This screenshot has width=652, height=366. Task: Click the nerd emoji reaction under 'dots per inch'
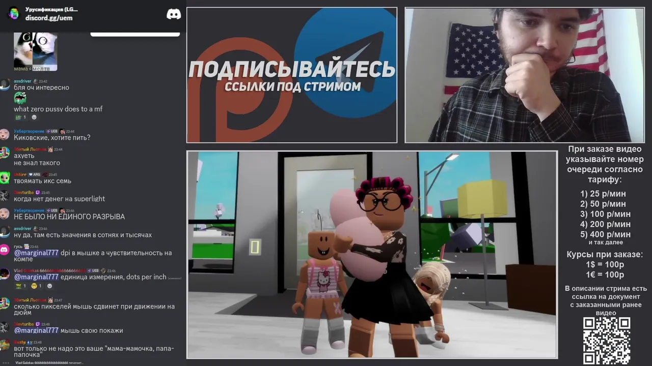click(x=37, y=286)
